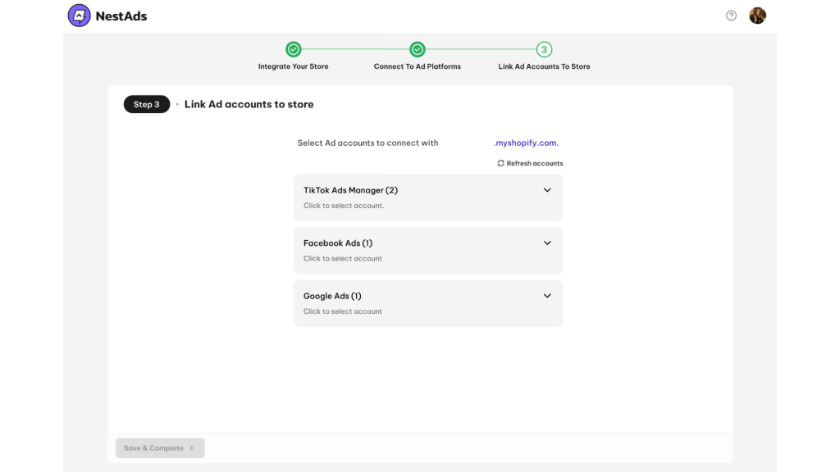Image resolution: width=840 pixels, height=472 pixels.
Task: Open the TikTok Ads Manager (2) account selector
Action: (x=428, y=197)
